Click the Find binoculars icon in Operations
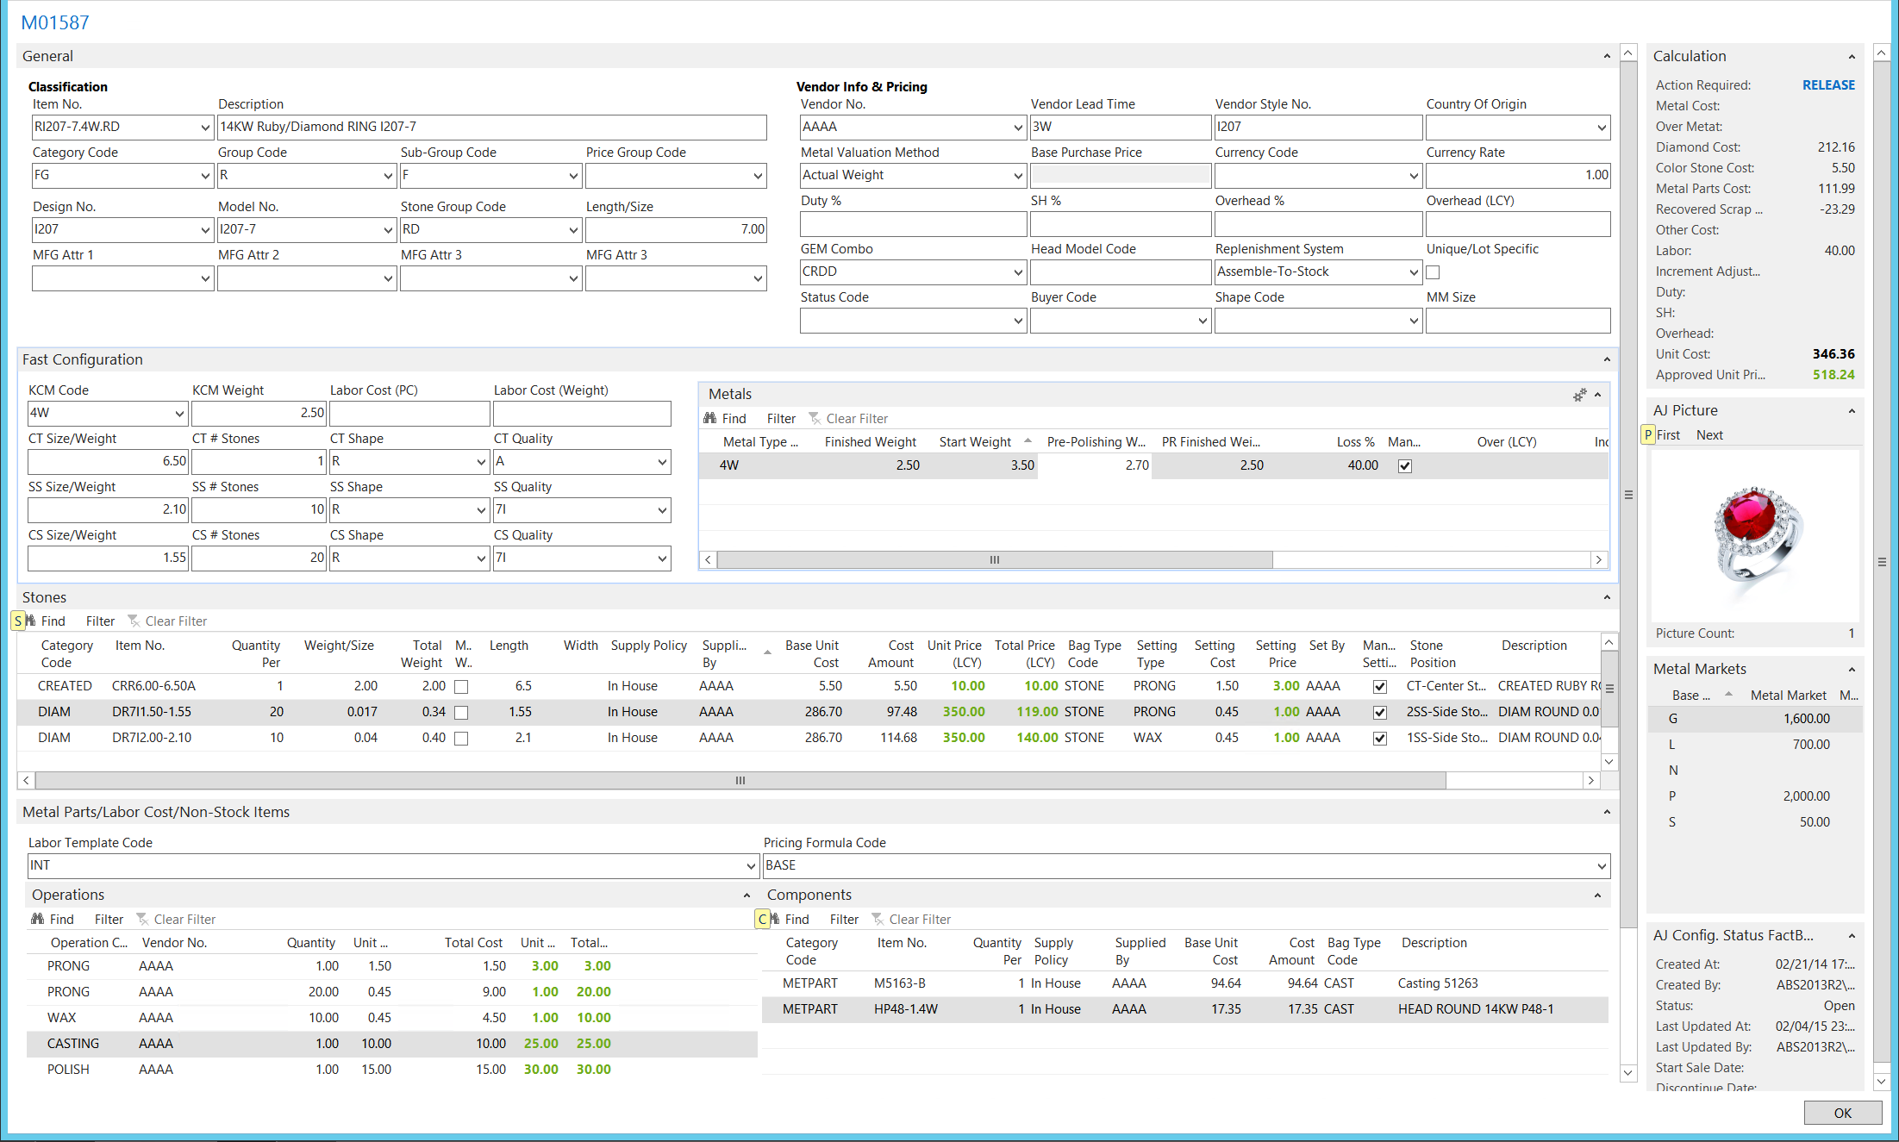Screen dimensions: 1899x1142 coord(38,919)
